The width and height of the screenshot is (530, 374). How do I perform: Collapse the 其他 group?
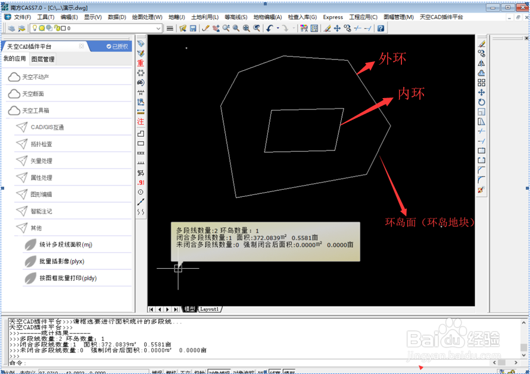coord(73,228)
